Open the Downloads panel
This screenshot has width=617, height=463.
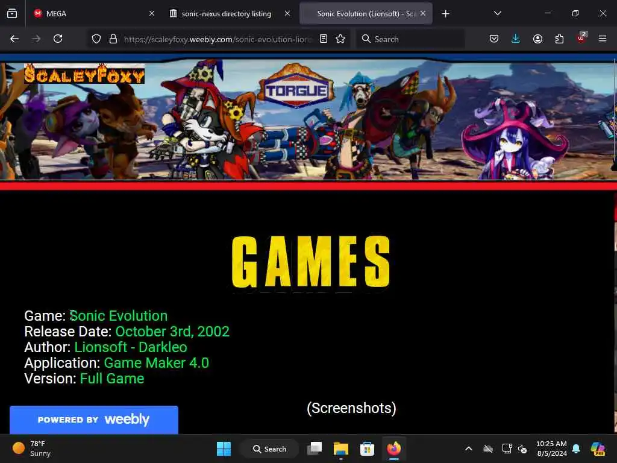pyautogui.click(x=516, y=39)
